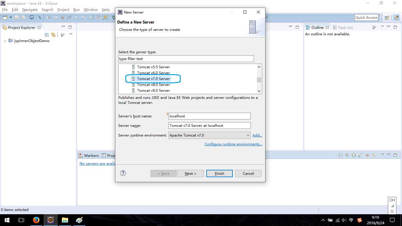Click the Add... runtime link

257,135
